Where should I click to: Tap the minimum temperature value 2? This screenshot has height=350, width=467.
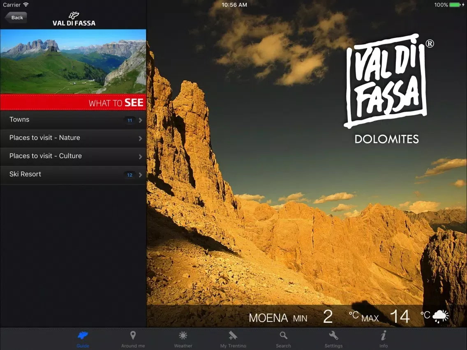pos(328,316)
